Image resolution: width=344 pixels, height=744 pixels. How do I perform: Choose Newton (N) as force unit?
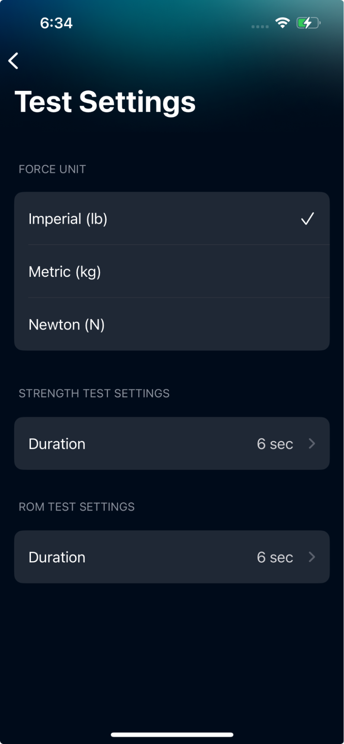click(67, 325)
